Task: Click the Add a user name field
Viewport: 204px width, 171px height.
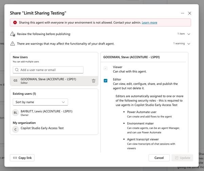Action: [x=50, y=70]
